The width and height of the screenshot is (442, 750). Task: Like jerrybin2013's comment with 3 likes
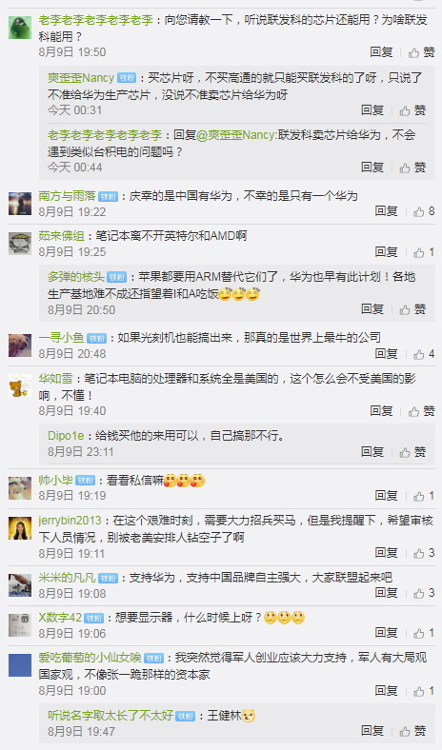click(x=424, y=553)
